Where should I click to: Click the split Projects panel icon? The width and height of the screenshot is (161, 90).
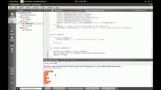[39, 10]
